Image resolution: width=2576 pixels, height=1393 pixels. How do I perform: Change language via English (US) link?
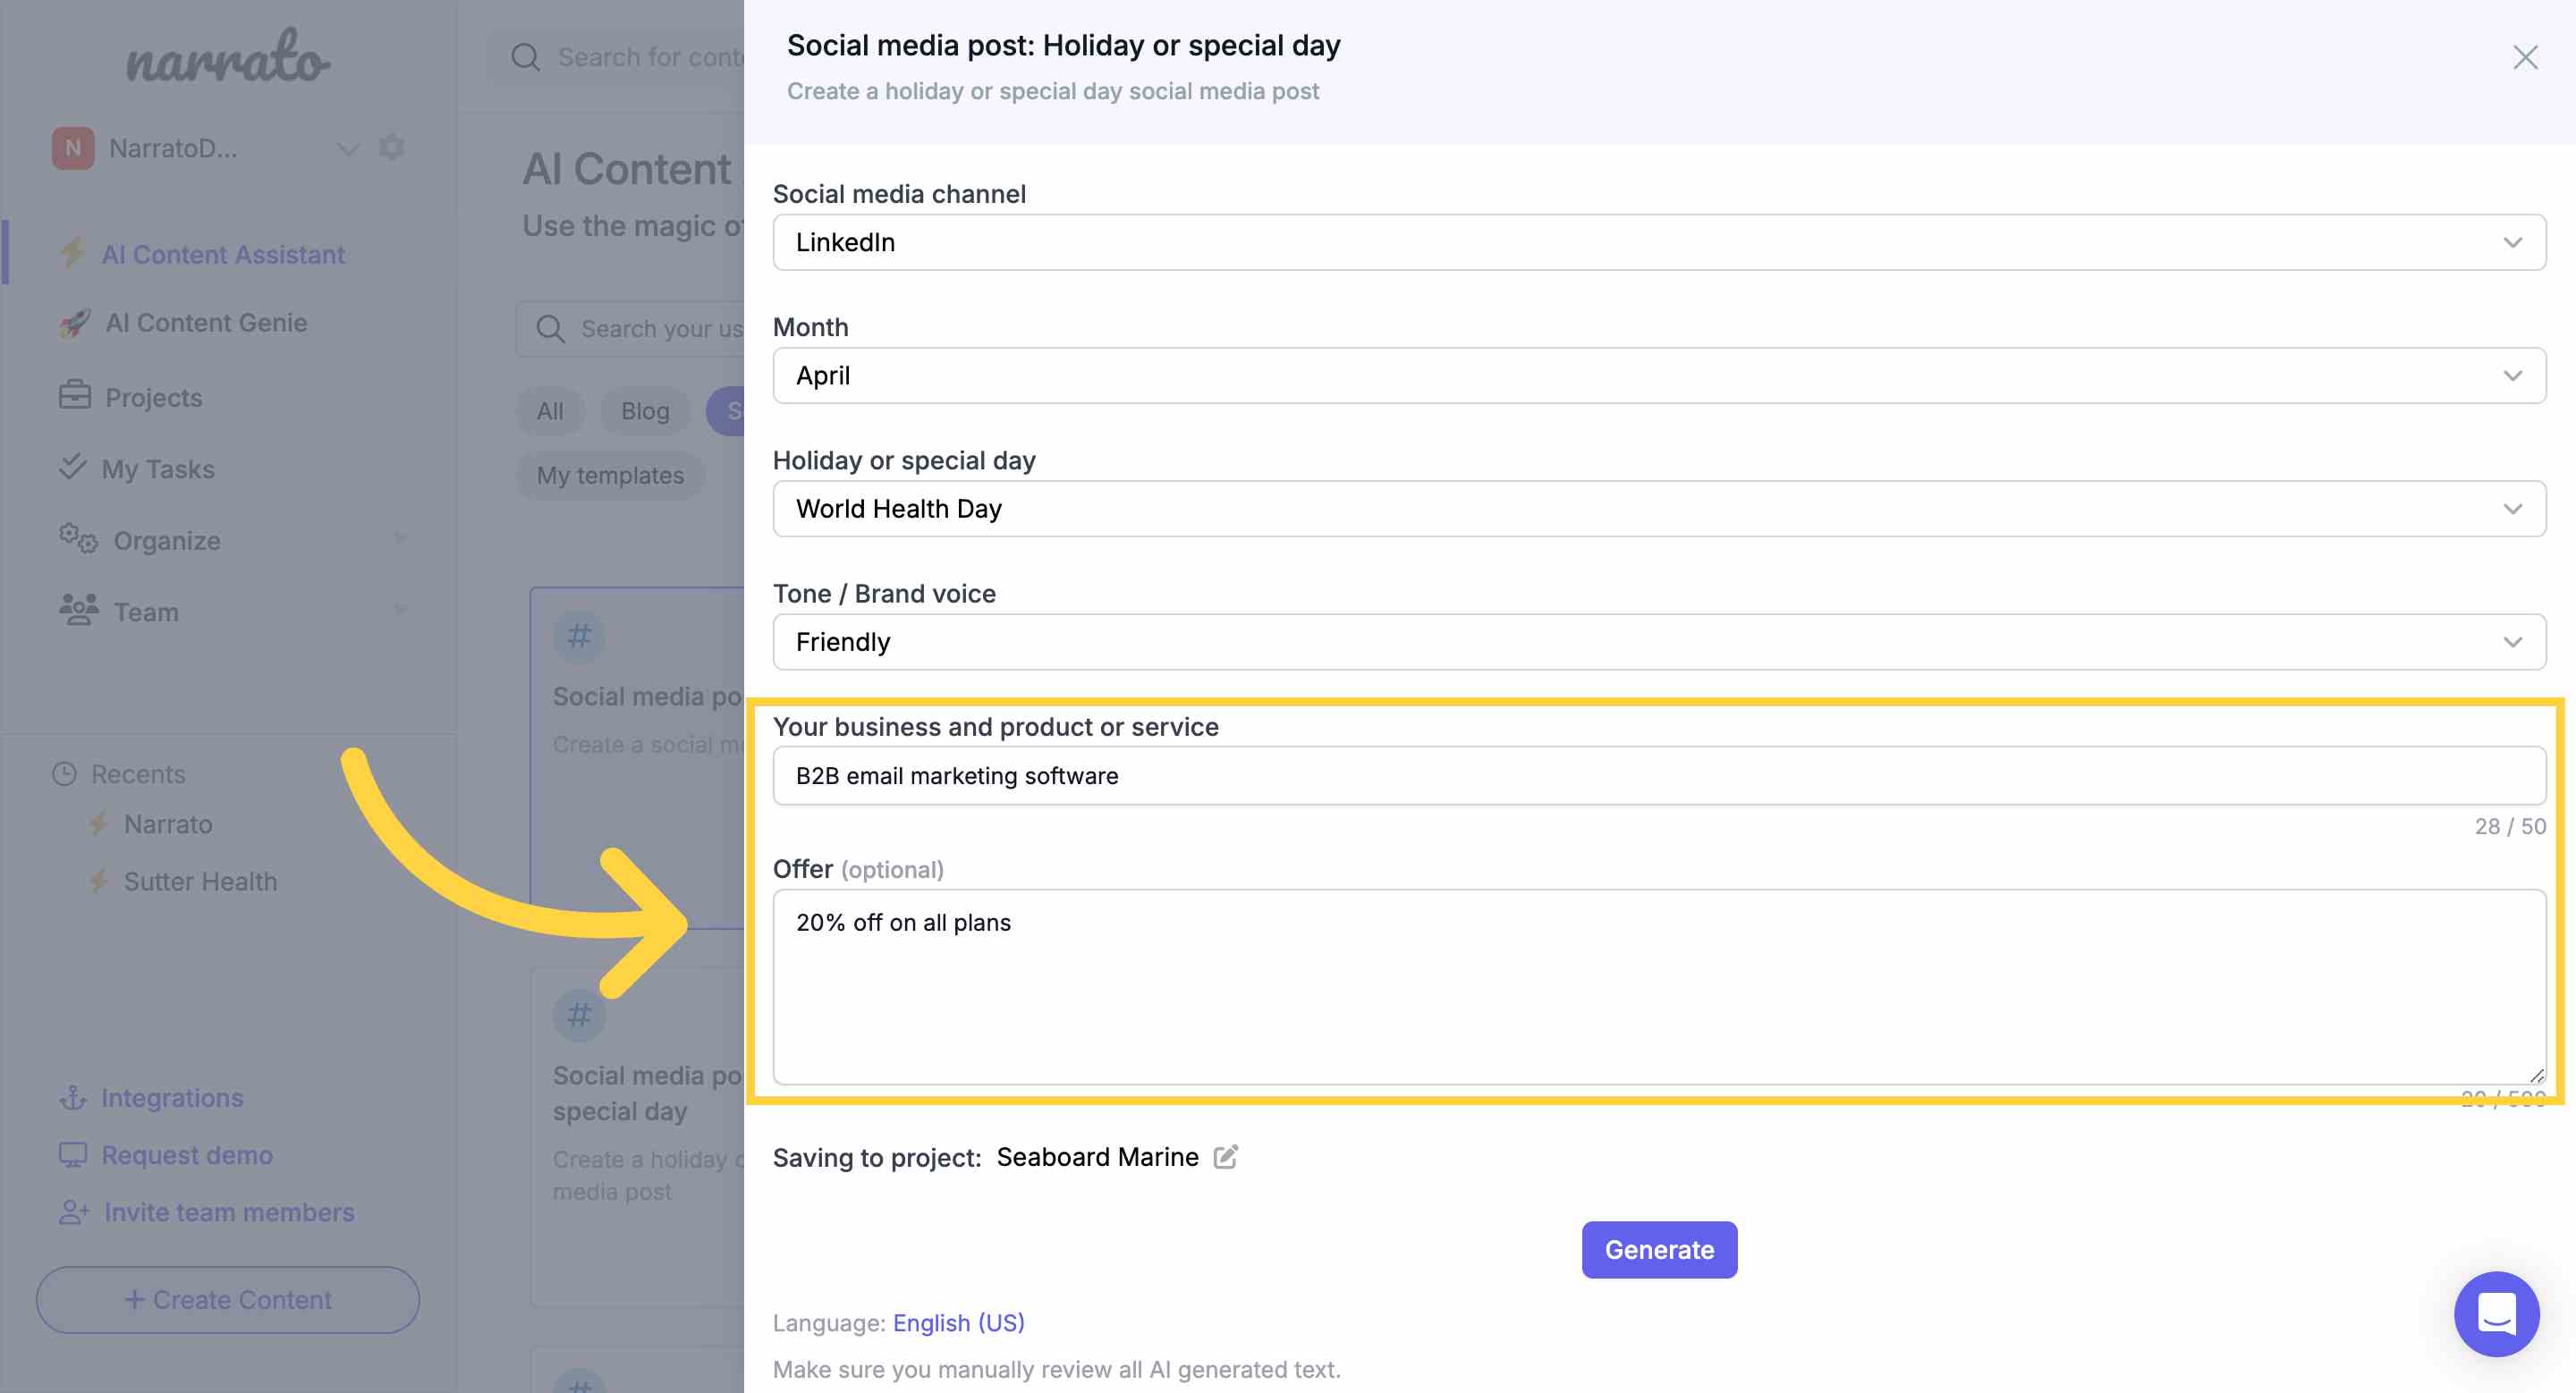pos(958,1322)
